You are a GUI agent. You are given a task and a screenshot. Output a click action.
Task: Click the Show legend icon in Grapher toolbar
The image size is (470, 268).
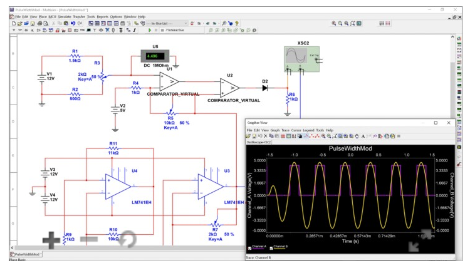click(289, 137)
